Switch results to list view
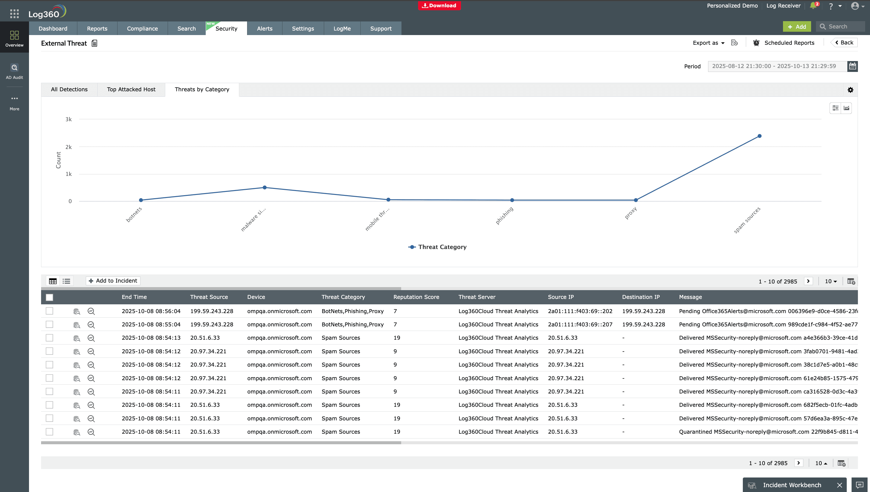The width and height of the screenshot is (870, 492). click(x=66, y=281)
